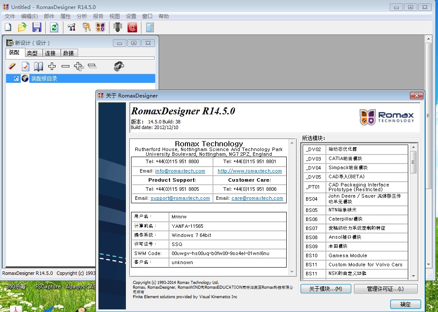The width and height of the screenshot is (438, 312).
Task: Switch to the 数据 tab
Action: click(x=69, y=53)
